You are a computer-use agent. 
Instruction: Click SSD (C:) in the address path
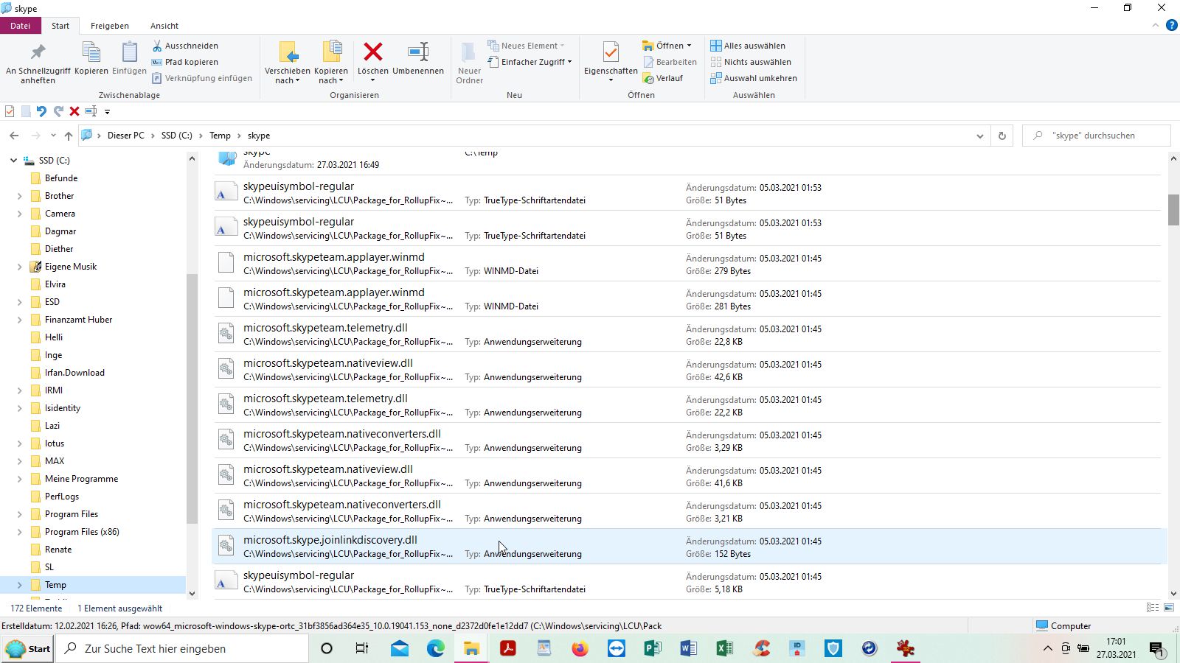[177, 136]
